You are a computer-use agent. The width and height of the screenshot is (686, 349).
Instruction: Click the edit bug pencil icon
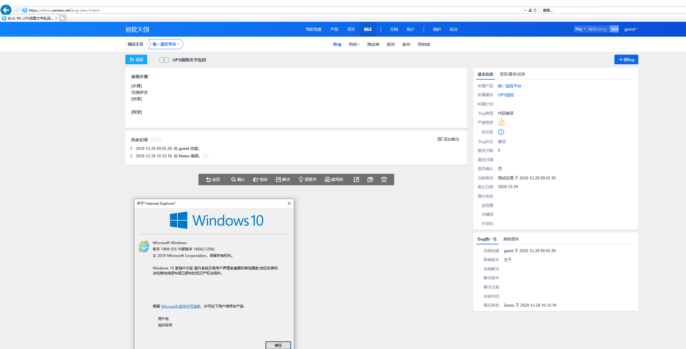[356, 179]
